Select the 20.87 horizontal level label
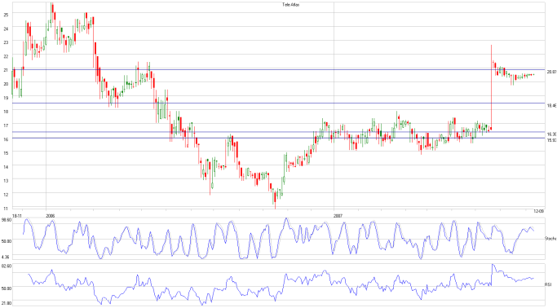The width and height of the screenshot is (557, 308). click(551, 72)
